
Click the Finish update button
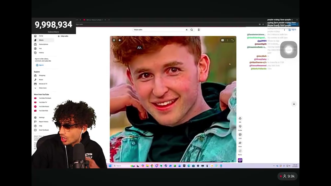(x=293, y=24)
